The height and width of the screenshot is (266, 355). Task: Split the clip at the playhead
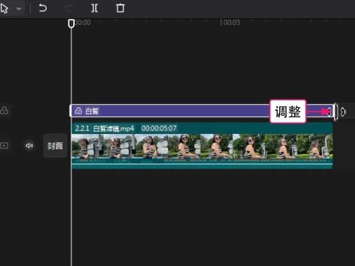coord(94,8)
